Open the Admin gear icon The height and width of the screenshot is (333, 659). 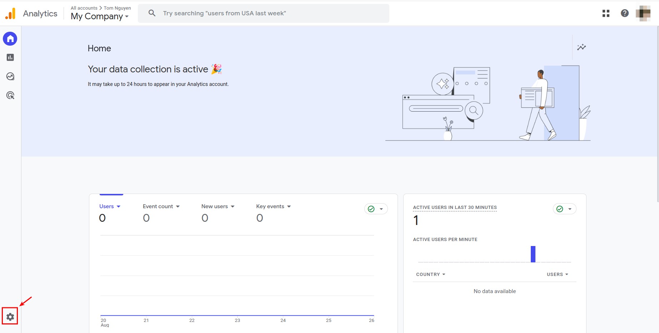point(10,317)
